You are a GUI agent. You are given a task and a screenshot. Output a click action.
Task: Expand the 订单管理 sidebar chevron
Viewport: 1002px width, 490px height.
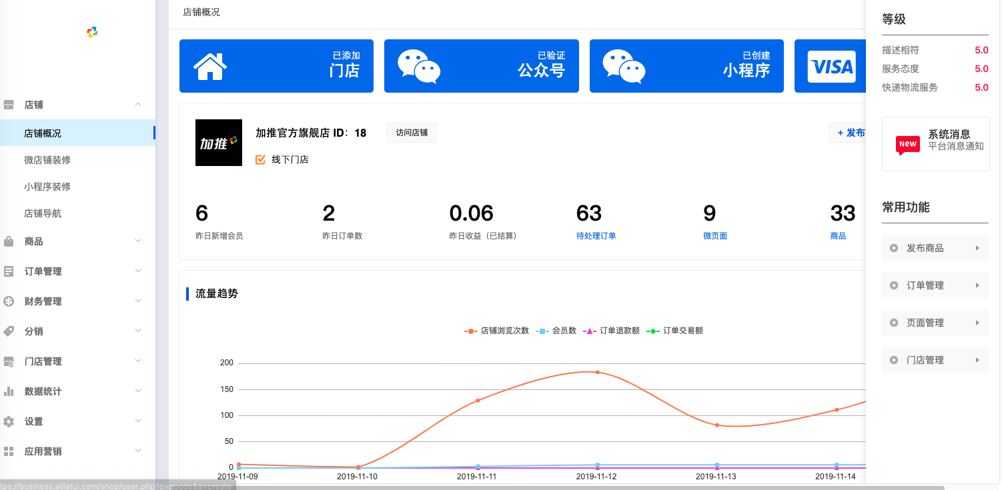pyautogui.click(x=138, y=271)
